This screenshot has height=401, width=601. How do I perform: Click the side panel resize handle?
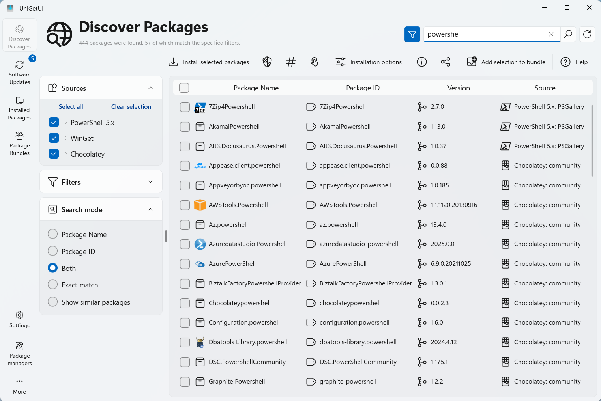(x=166, y=236)
